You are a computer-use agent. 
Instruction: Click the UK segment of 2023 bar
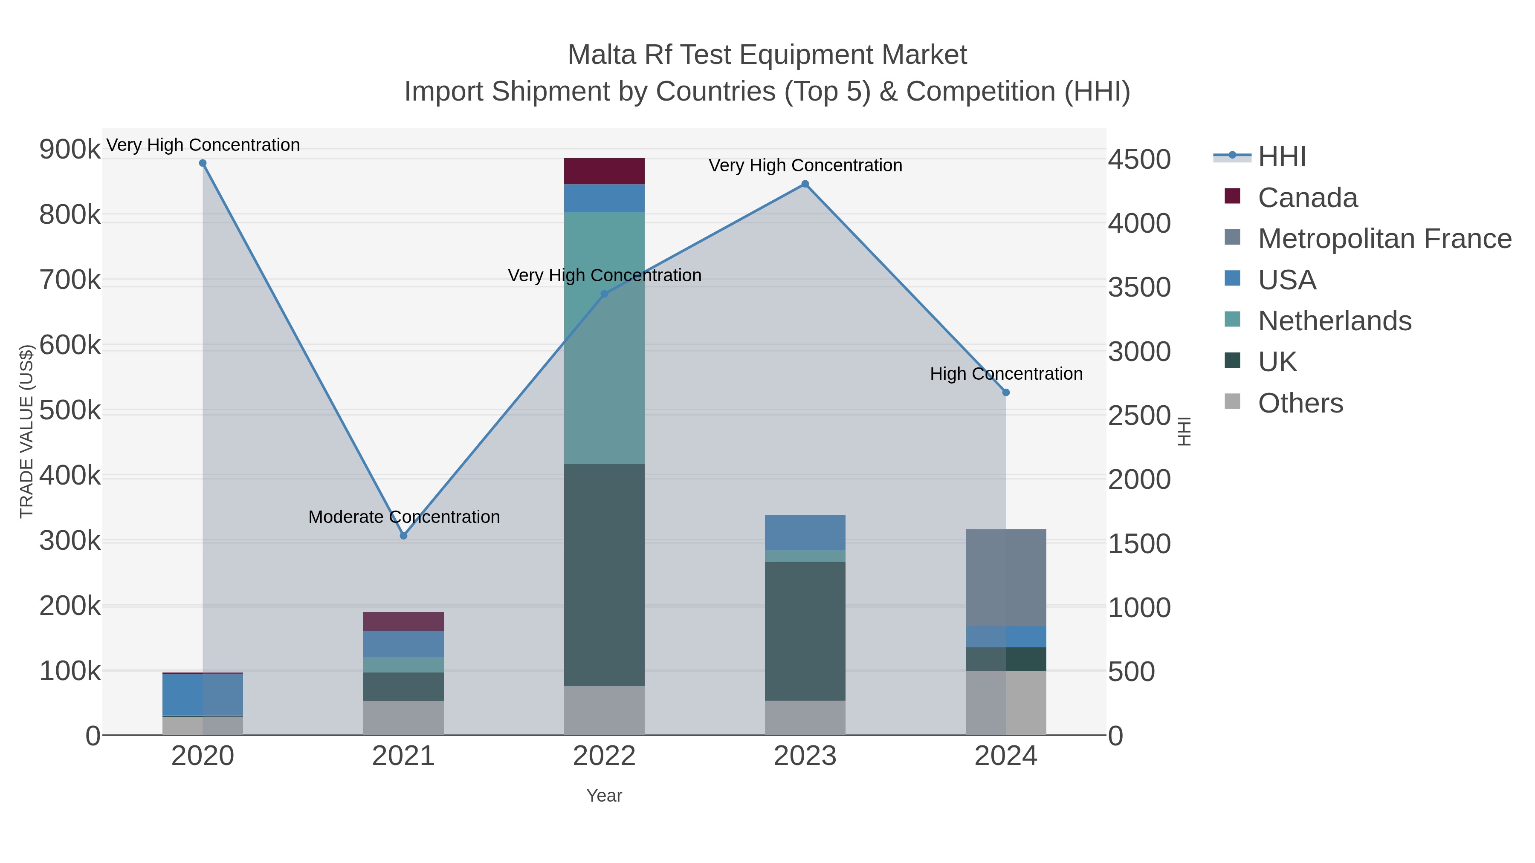[805, 631]
